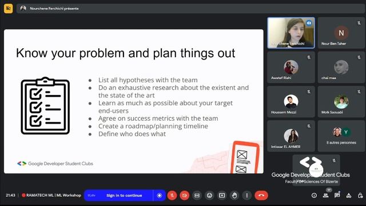This screenshot has width=366, height=206.
Task: Select the Intissar EL AHMER participant tile
Action: 291,136
